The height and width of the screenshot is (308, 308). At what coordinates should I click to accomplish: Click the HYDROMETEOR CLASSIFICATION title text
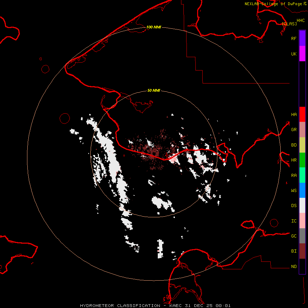point(120,306)
